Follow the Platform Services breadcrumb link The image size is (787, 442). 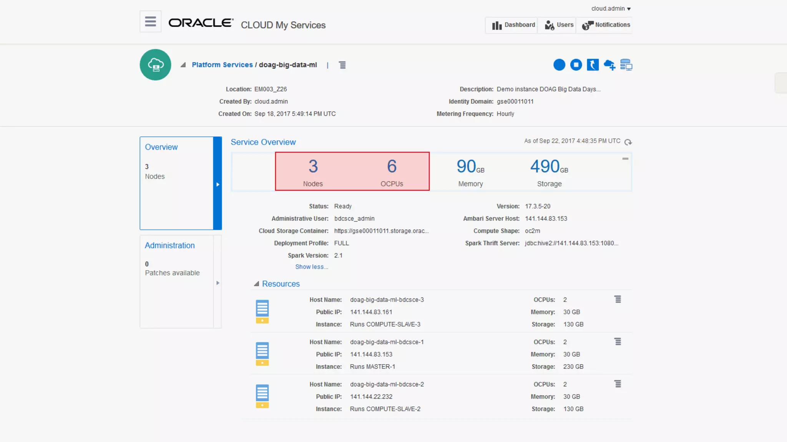tap(222, 65)
